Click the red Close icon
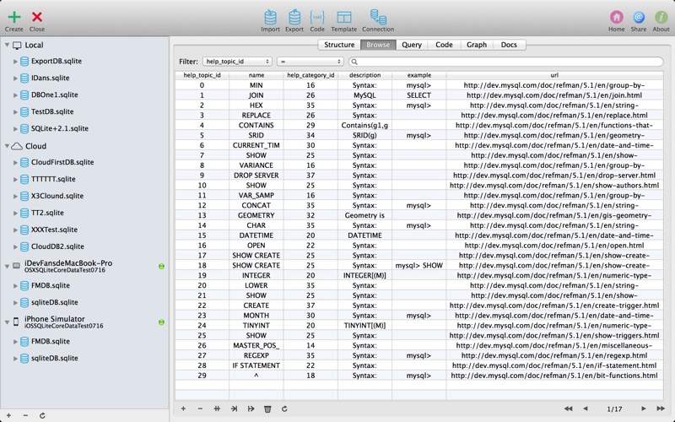The width and height of the screenshot is (675, 422). point(37,17)
